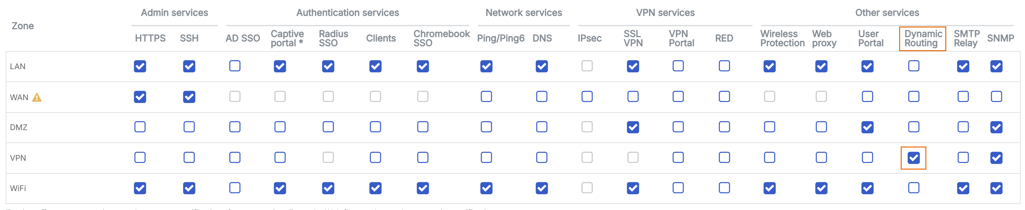Enable HTTPS for the DMZ zone
The width and height of the screenshot is (1025, 210).
pyautogui.click(x=140, y=127)
